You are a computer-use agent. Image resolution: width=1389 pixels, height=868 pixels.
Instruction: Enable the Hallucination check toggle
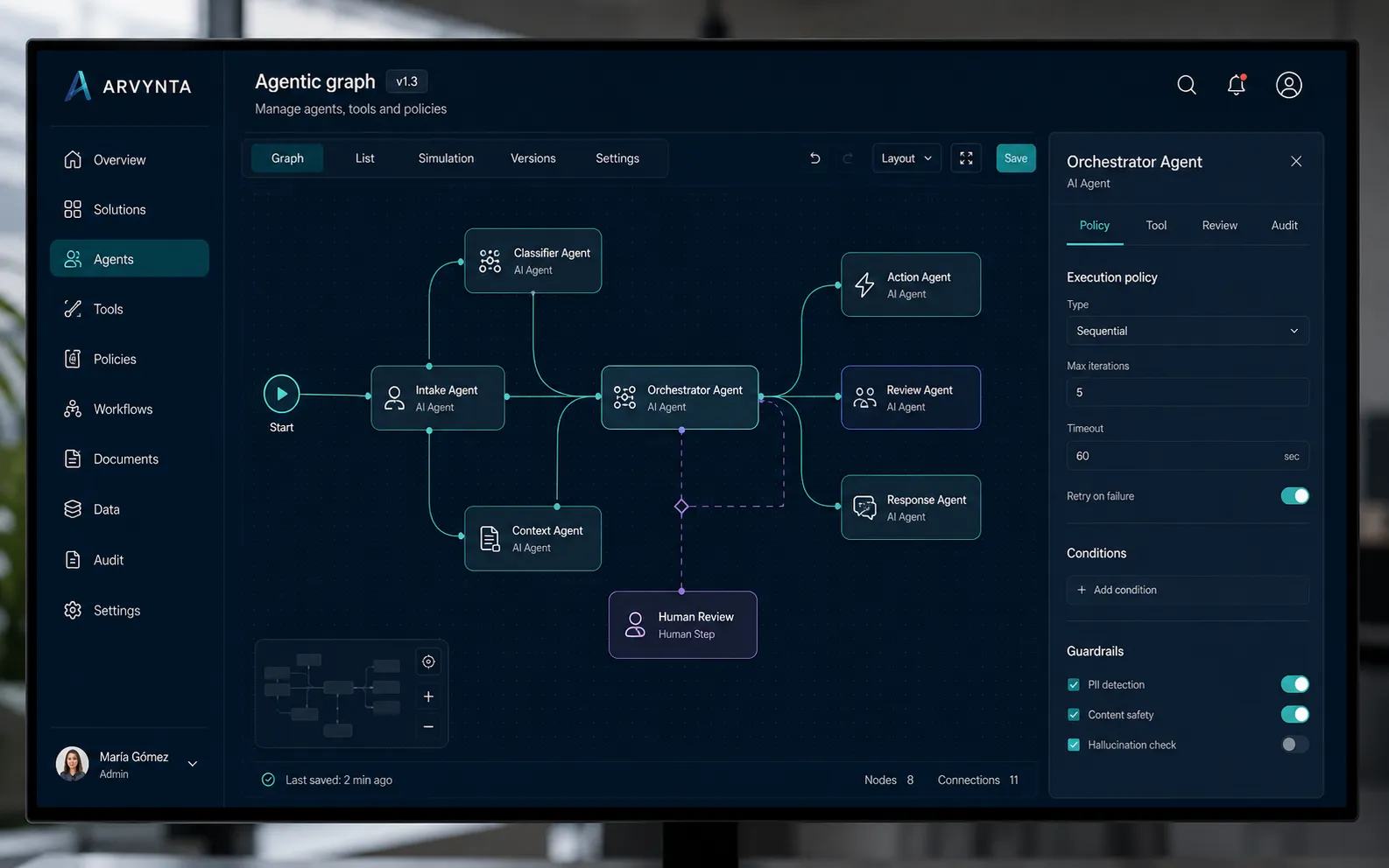[1294, 745]
